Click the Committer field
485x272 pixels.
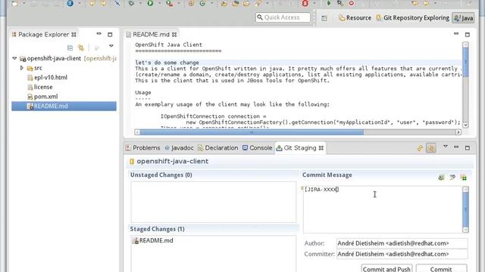click(x=402, y=254)
